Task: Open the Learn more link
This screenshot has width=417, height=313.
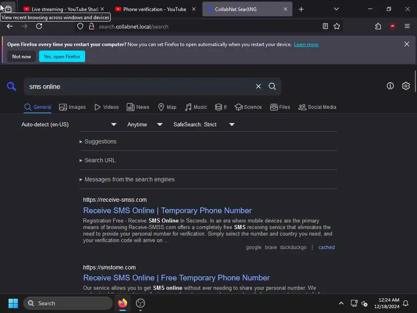Action: click(x=306, y=44)
